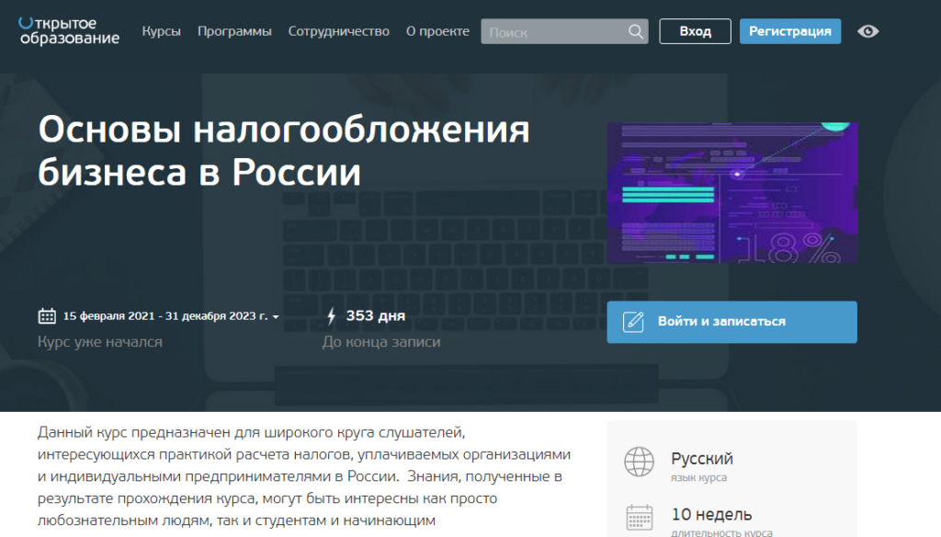Open the Курсы menu item
941x537 pixels.
tap(162, 31)
